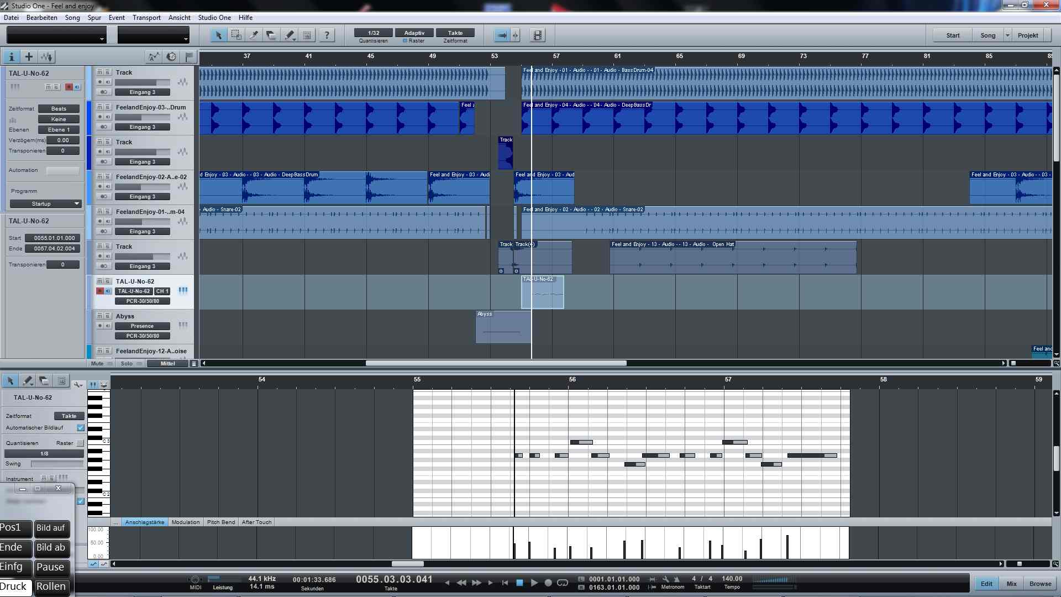Select the editor eraser tool
Viewport: 1061px width, 597px height.
click(44, 381)
